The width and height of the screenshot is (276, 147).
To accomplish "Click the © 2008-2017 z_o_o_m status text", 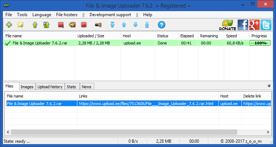I will pos(241,141).
